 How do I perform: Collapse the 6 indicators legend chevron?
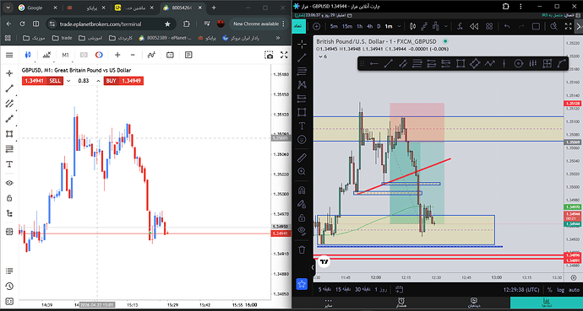(x=321, y=56)
